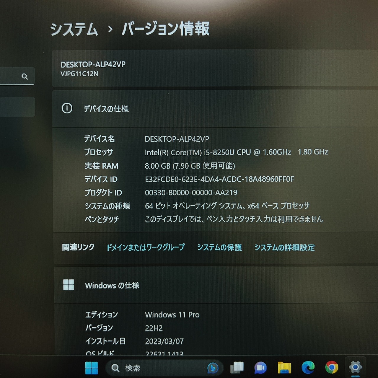This screenshot has width=378, height=378.
Task: Select the バージョン情報 page title
Action: (166, 29)
